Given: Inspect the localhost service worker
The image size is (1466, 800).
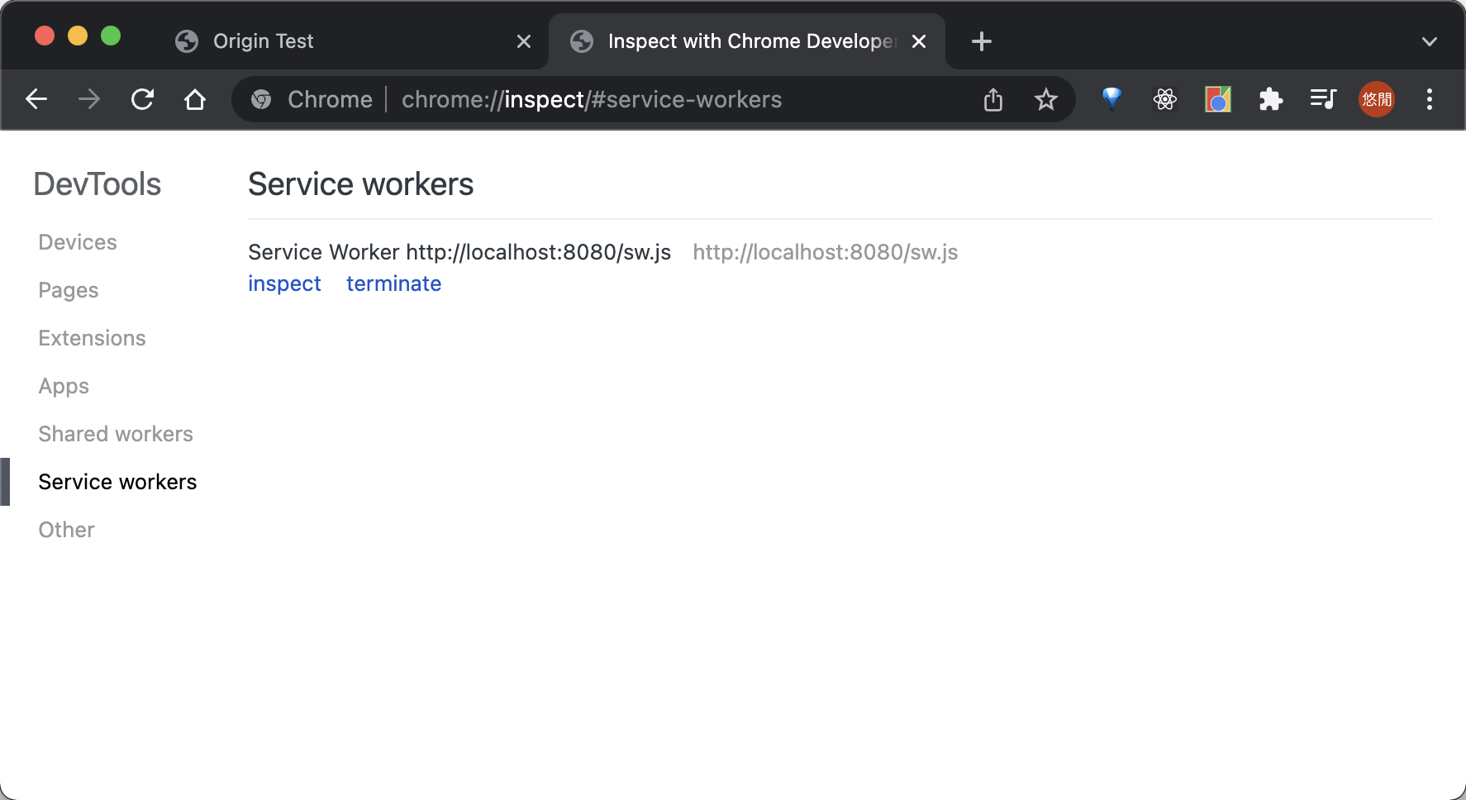Looking at the screenshot, I should 284,283.
